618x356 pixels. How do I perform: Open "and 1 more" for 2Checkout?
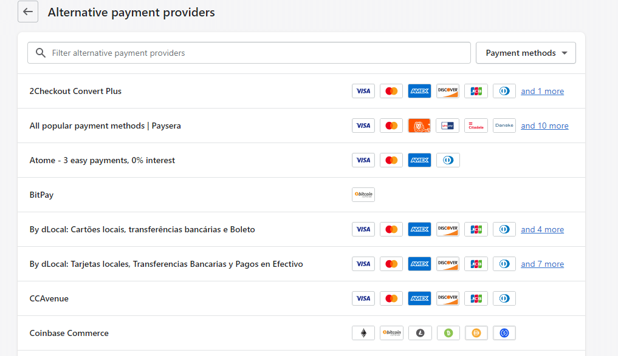point(542,91)
